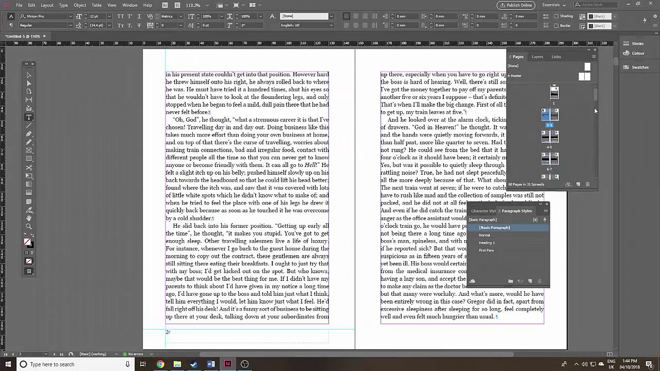Select the Pencil tool
This screenshot has width=660, height=371.
(x=29, y=142)
